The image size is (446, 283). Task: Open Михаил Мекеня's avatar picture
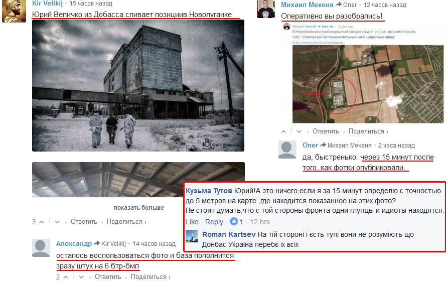point(266,9)
